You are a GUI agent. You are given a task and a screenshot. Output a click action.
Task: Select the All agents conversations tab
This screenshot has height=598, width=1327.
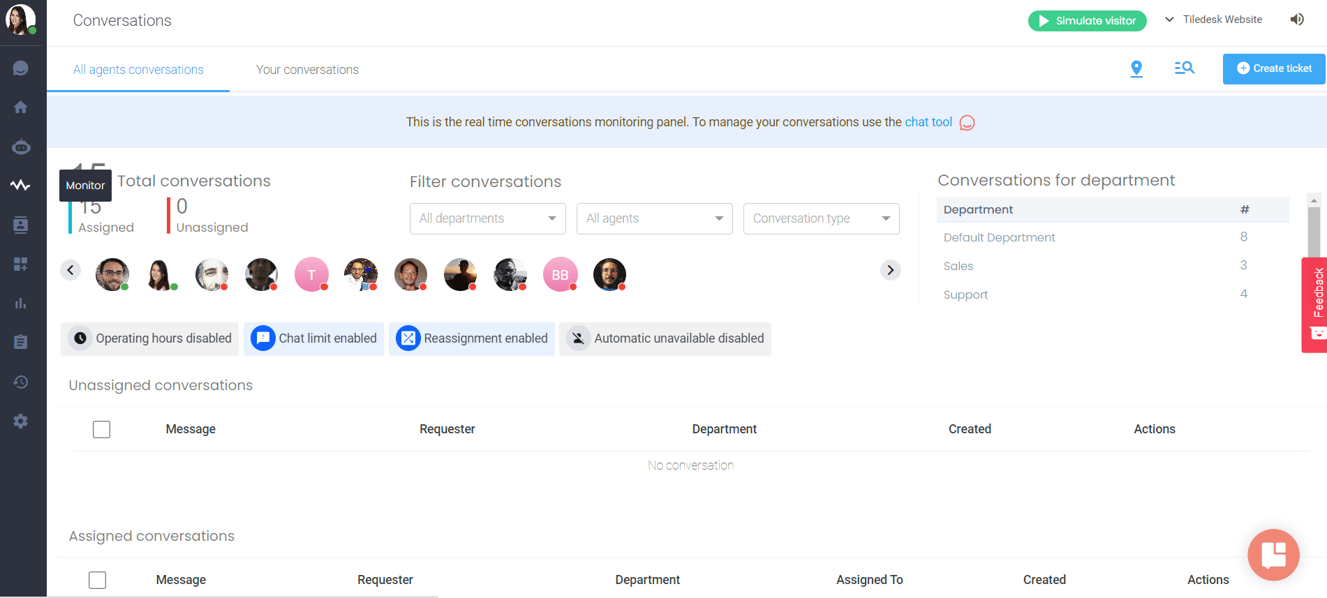click(138, 70)
